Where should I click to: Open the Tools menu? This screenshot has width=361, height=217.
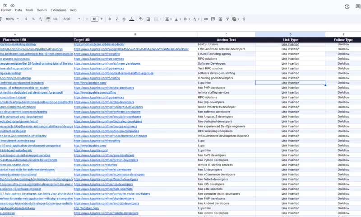(x=29, y=10)
